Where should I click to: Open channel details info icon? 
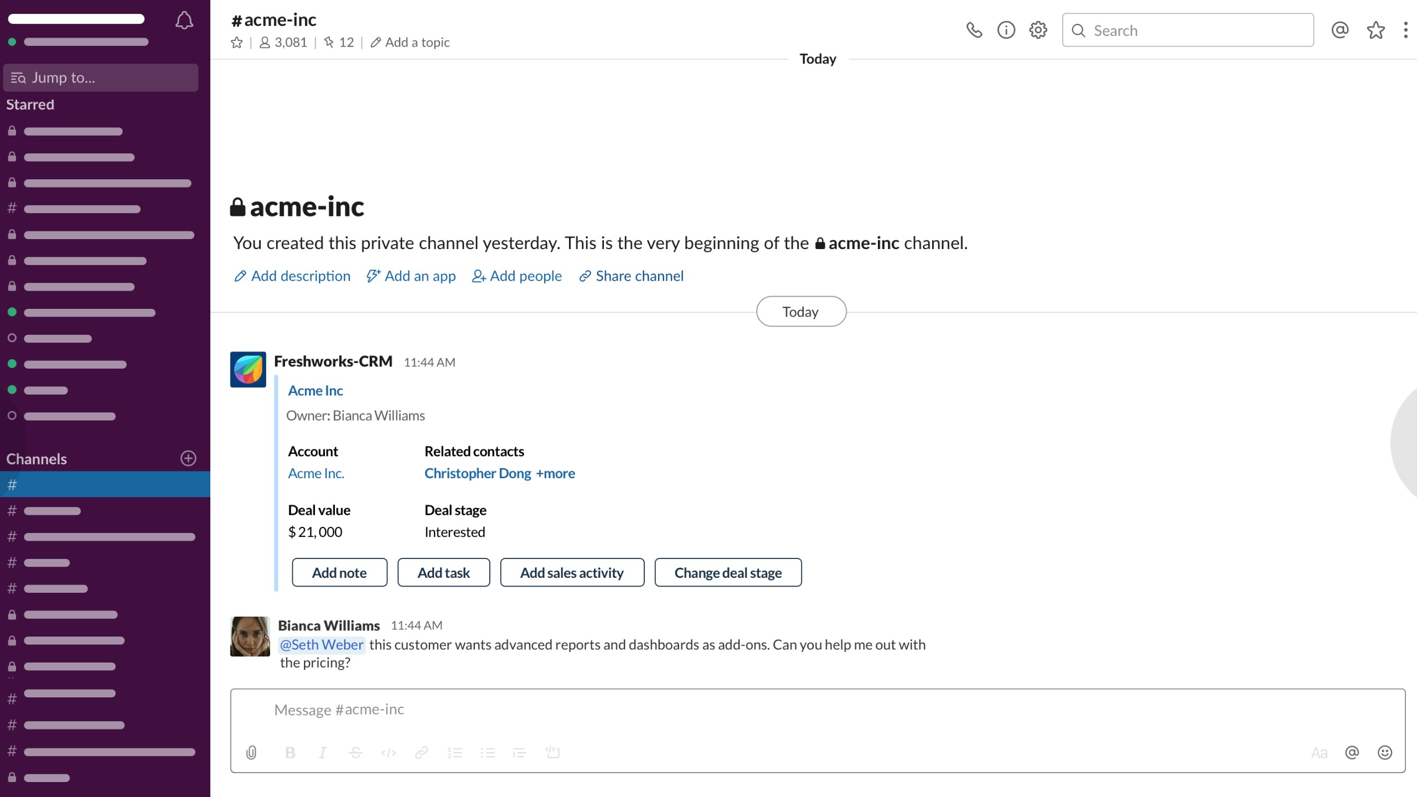pos(1006,30)
